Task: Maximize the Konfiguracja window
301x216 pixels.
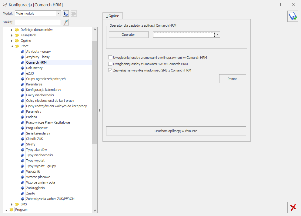Action: point(279,5)
